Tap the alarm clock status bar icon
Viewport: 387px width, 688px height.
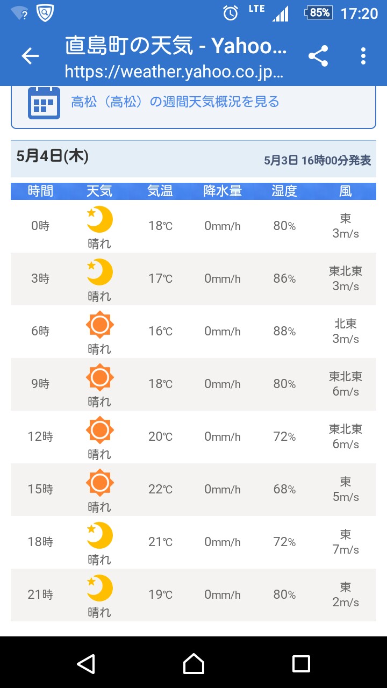(231, 13)
